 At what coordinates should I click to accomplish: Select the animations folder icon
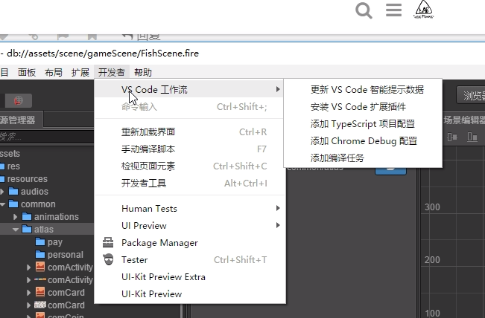(27, 216)
